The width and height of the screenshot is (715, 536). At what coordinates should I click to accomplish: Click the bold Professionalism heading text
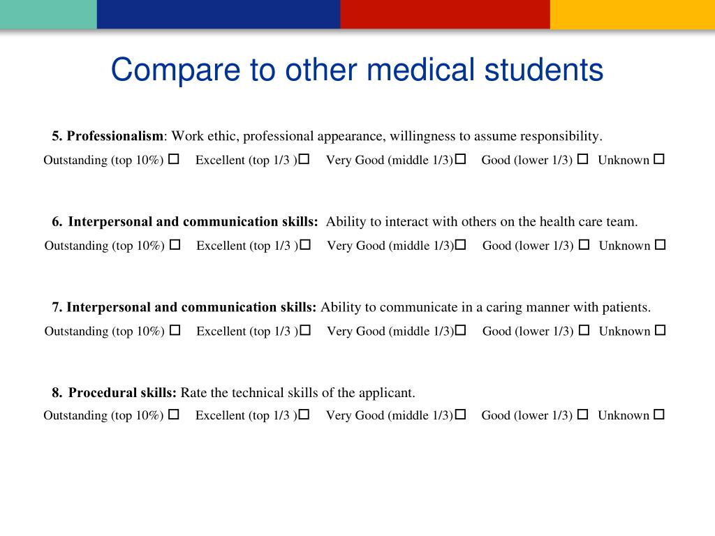(x=115, y=136)
